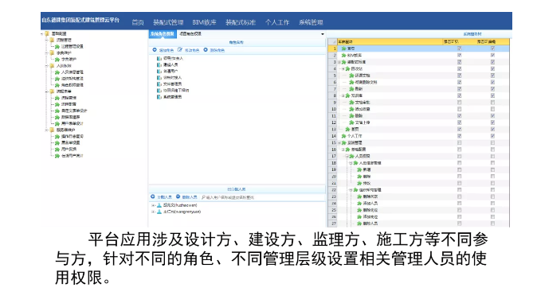Collapse the tree node in row 8
Viewport: 537px width, 307px height.
[x=343, y=95]
